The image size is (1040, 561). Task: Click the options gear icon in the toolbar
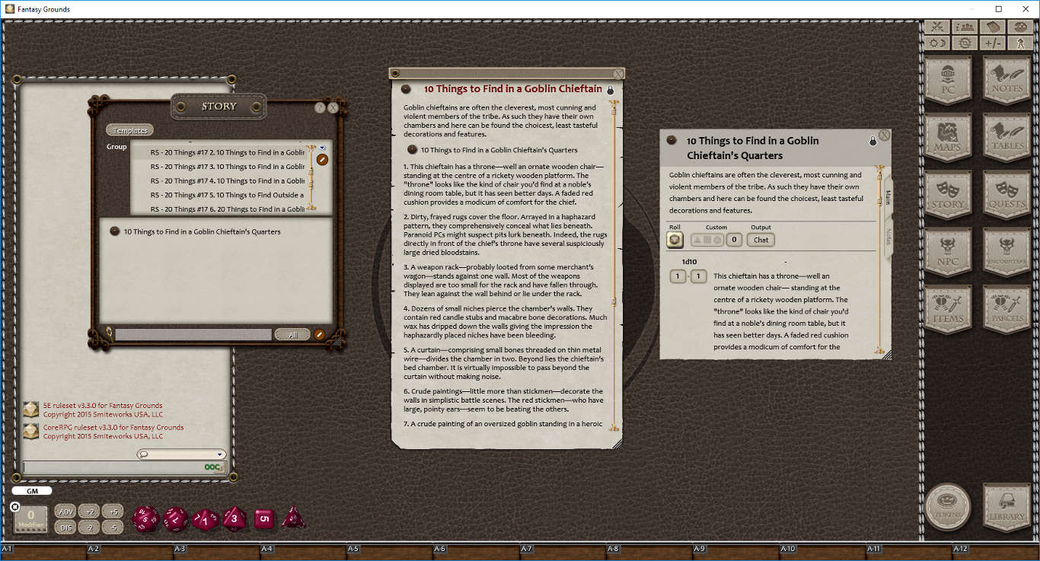click(x=965, y=43)
